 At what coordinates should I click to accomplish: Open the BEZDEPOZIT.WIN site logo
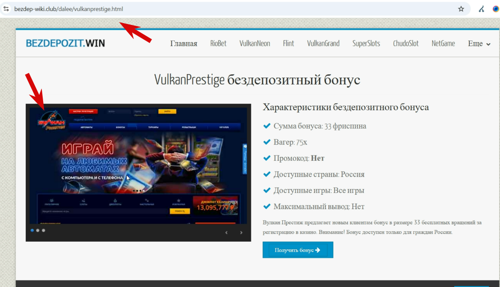pyautogui.click(x=65, y=44)
